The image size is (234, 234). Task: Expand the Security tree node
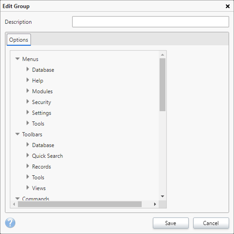click(28, 101)
